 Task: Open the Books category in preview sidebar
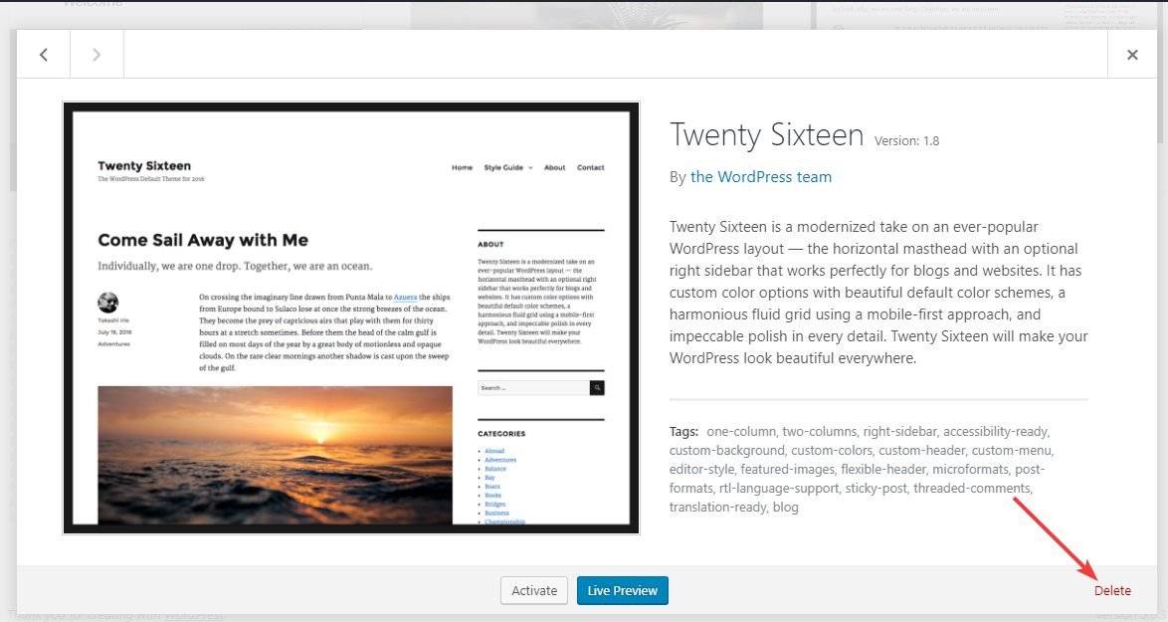coord(492,495)
